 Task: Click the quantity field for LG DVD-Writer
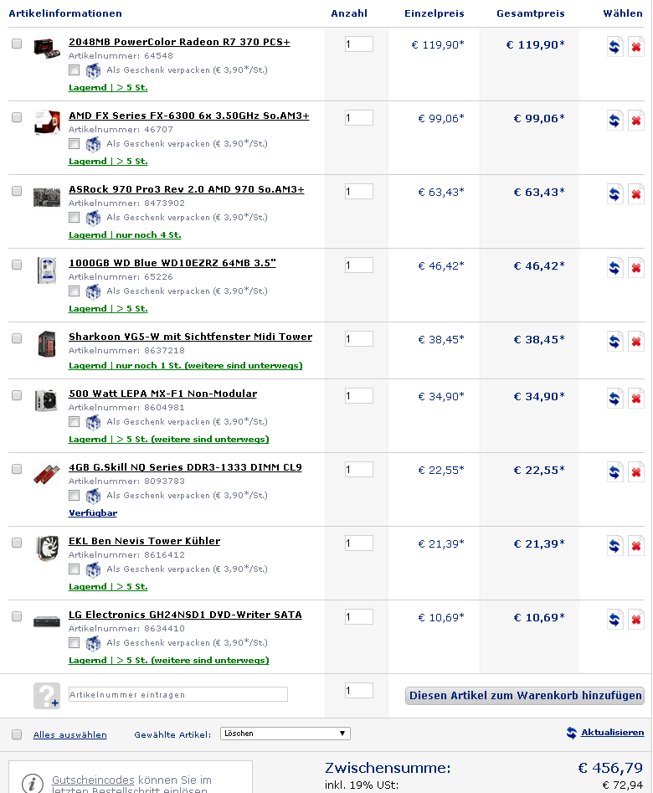pyautogui.click(x=359, y=617)
